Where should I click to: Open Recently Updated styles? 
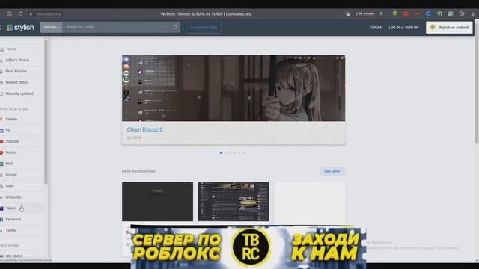pos(19,93)
